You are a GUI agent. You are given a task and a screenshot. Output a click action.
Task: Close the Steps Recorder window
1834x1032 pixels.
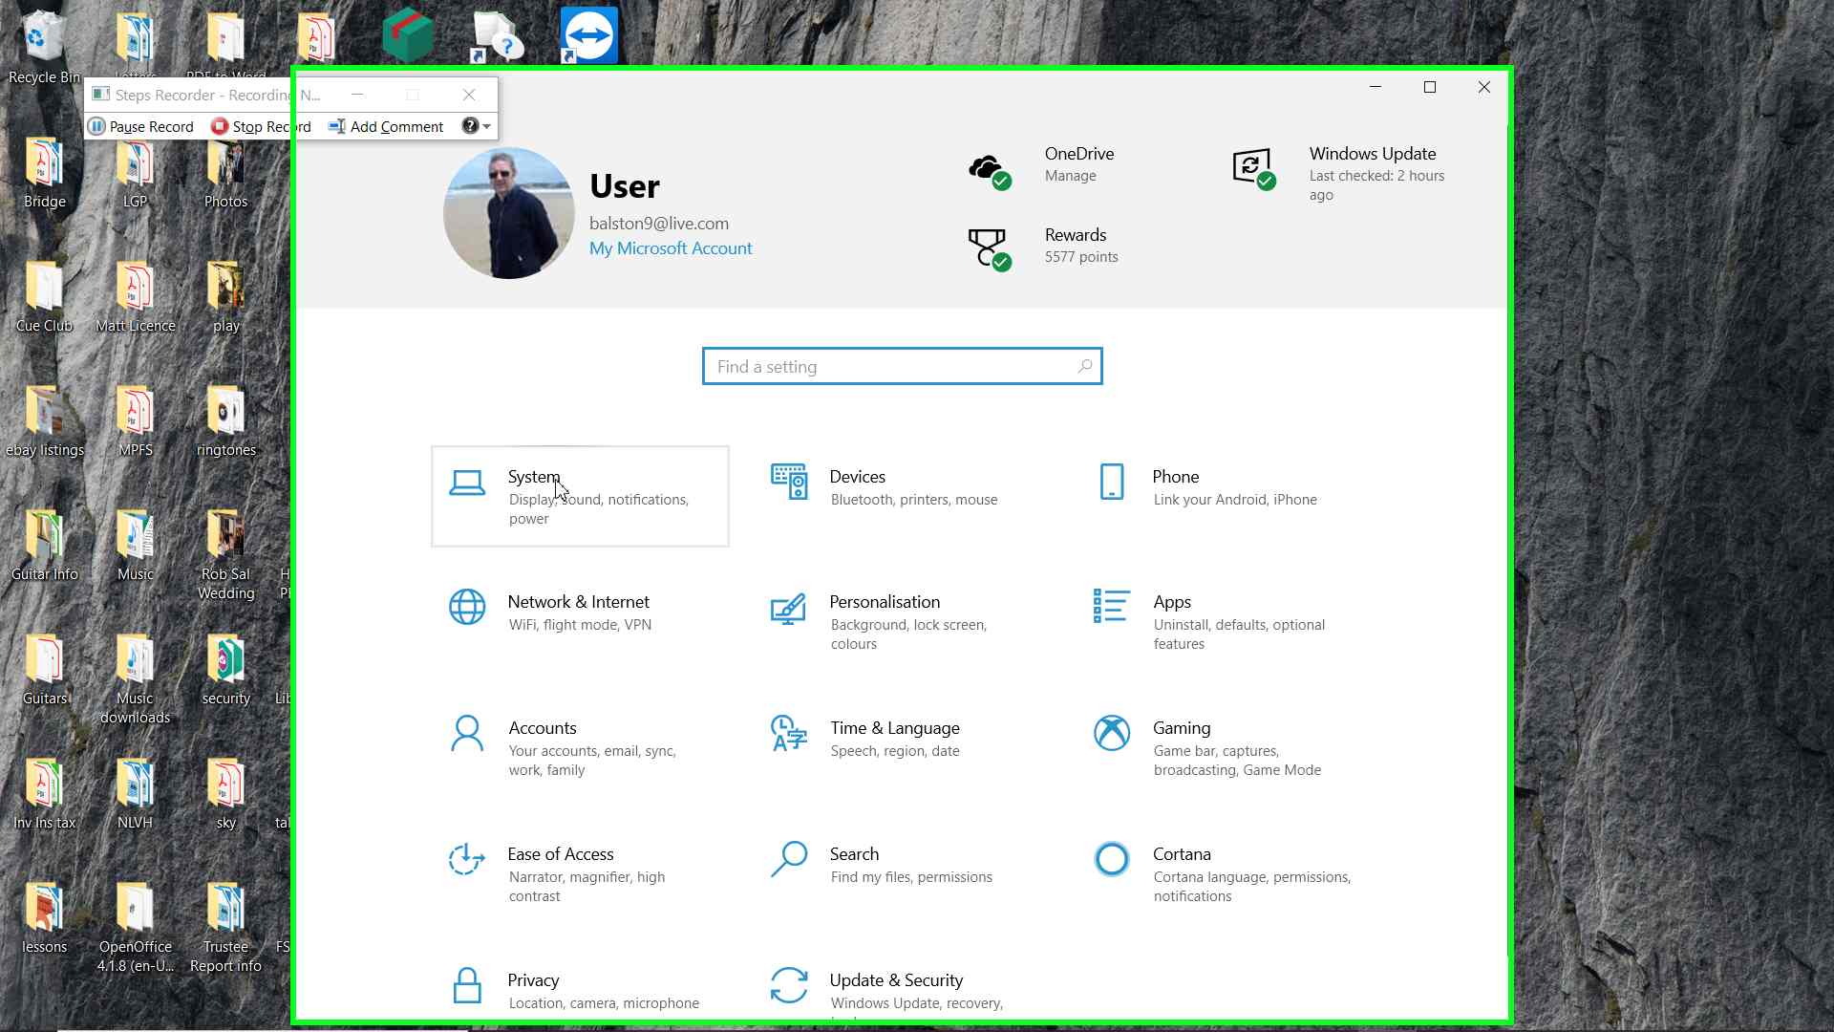[x=469, y=95]
